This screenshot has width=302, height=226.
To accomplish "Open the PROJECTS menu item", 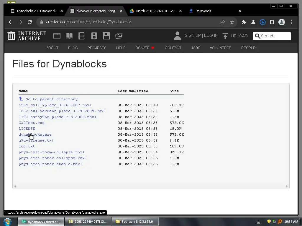I will point(97,48).
